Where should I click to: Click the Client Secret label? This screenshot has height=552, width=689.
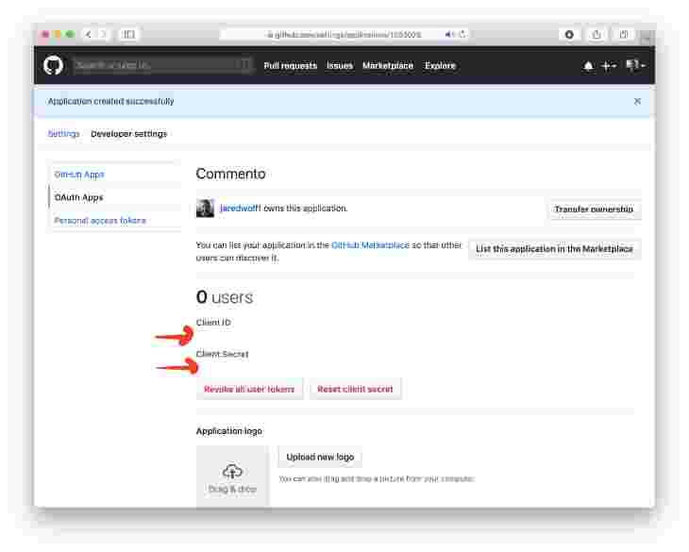point(222,354)
